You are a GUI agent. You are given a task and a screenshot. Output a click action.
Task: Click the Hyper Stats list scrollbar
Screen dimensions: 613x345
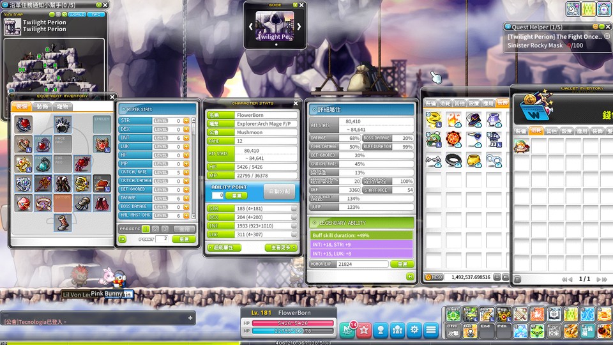(193, 168)
